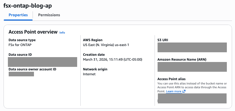Viewport: 235px width, 111px height.
Task: Select the US East (N. Virginia) us-east-1 value
Action: pyautogui.click(x=106, y=45)
